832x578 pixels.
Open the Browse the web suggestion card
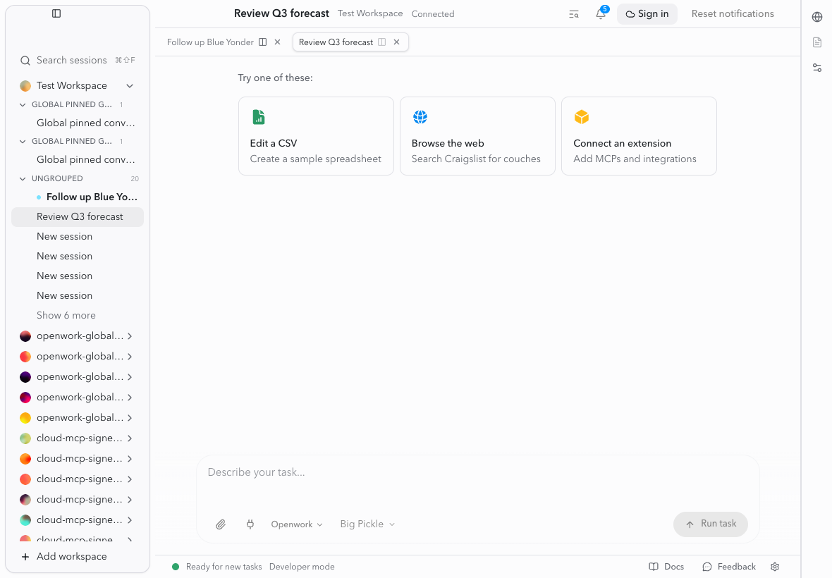click(x=477, y=136)
